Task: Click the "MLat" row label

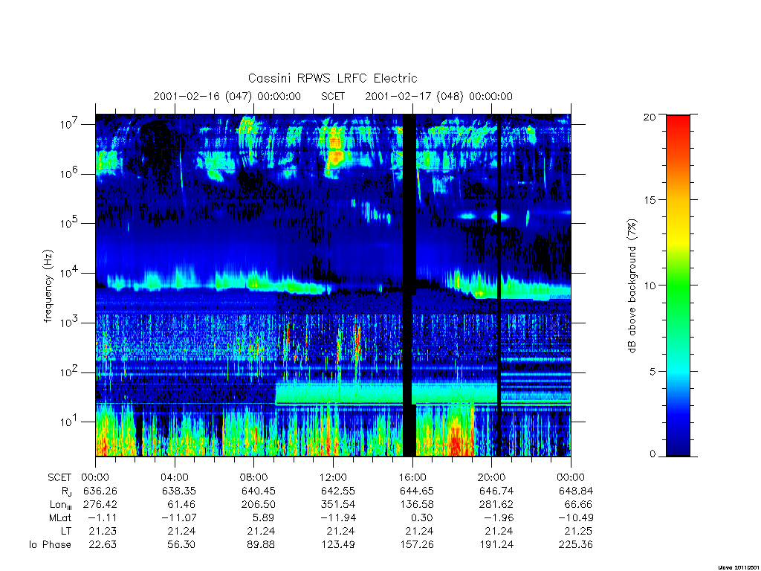Action: (x=60, y=517)
